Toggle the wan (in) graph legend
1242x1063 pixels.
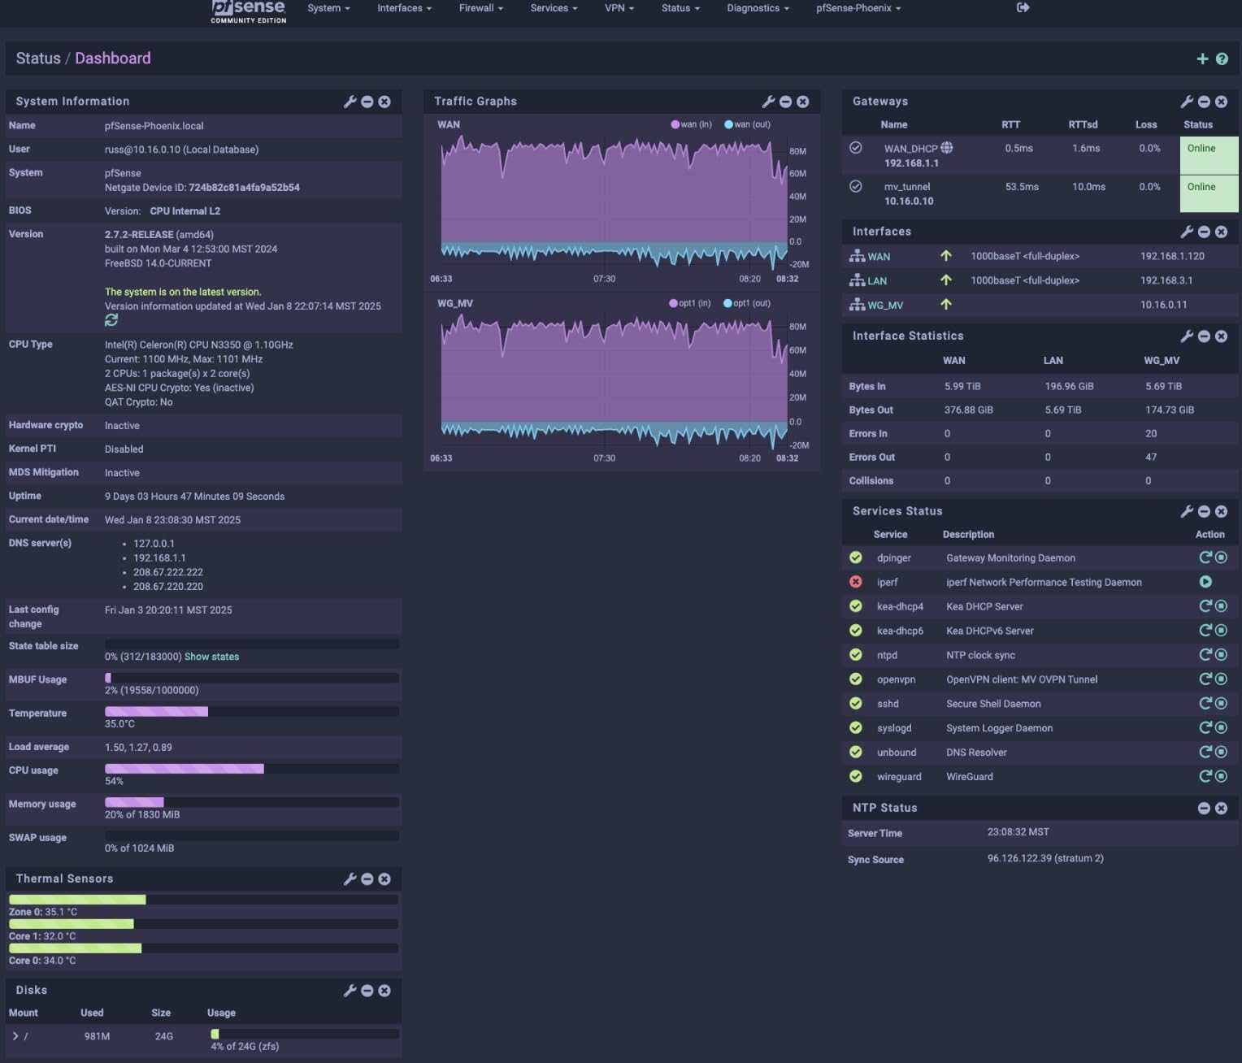click(x=692, y=124)
